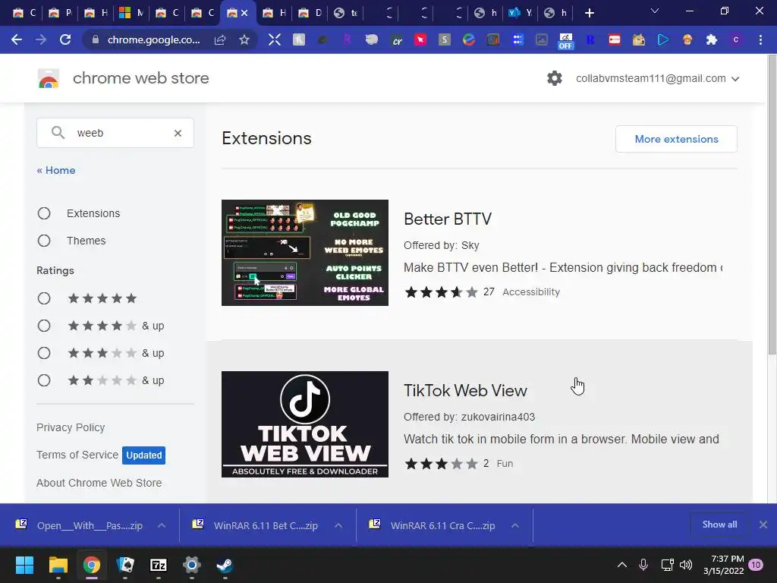777x583 pixels.
Task: Open the Windows Start menu
Action: tap(24, 565)
